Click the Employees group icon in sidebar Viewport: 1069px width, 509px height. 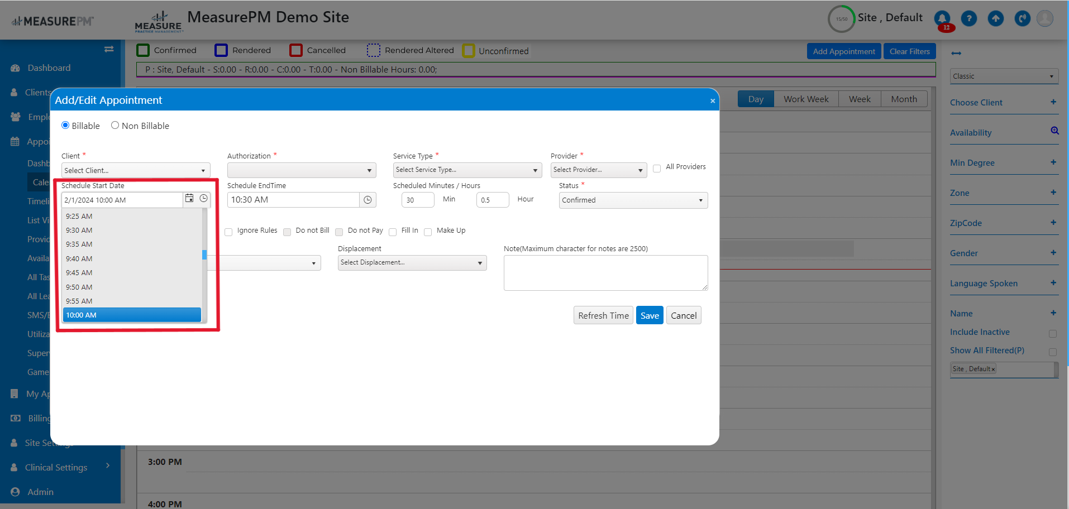[16, 117]
